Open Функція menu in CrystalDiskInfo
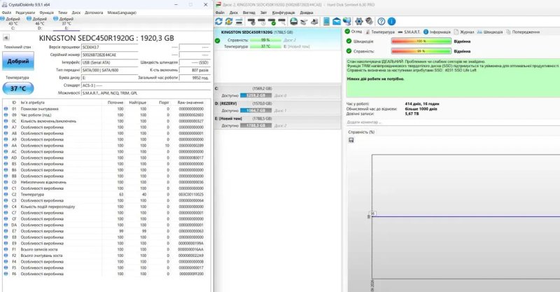The image size is (560, 292). point(46,13)
